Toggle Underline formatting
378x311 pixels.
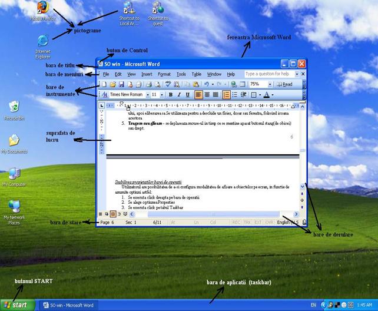point(188,95)
